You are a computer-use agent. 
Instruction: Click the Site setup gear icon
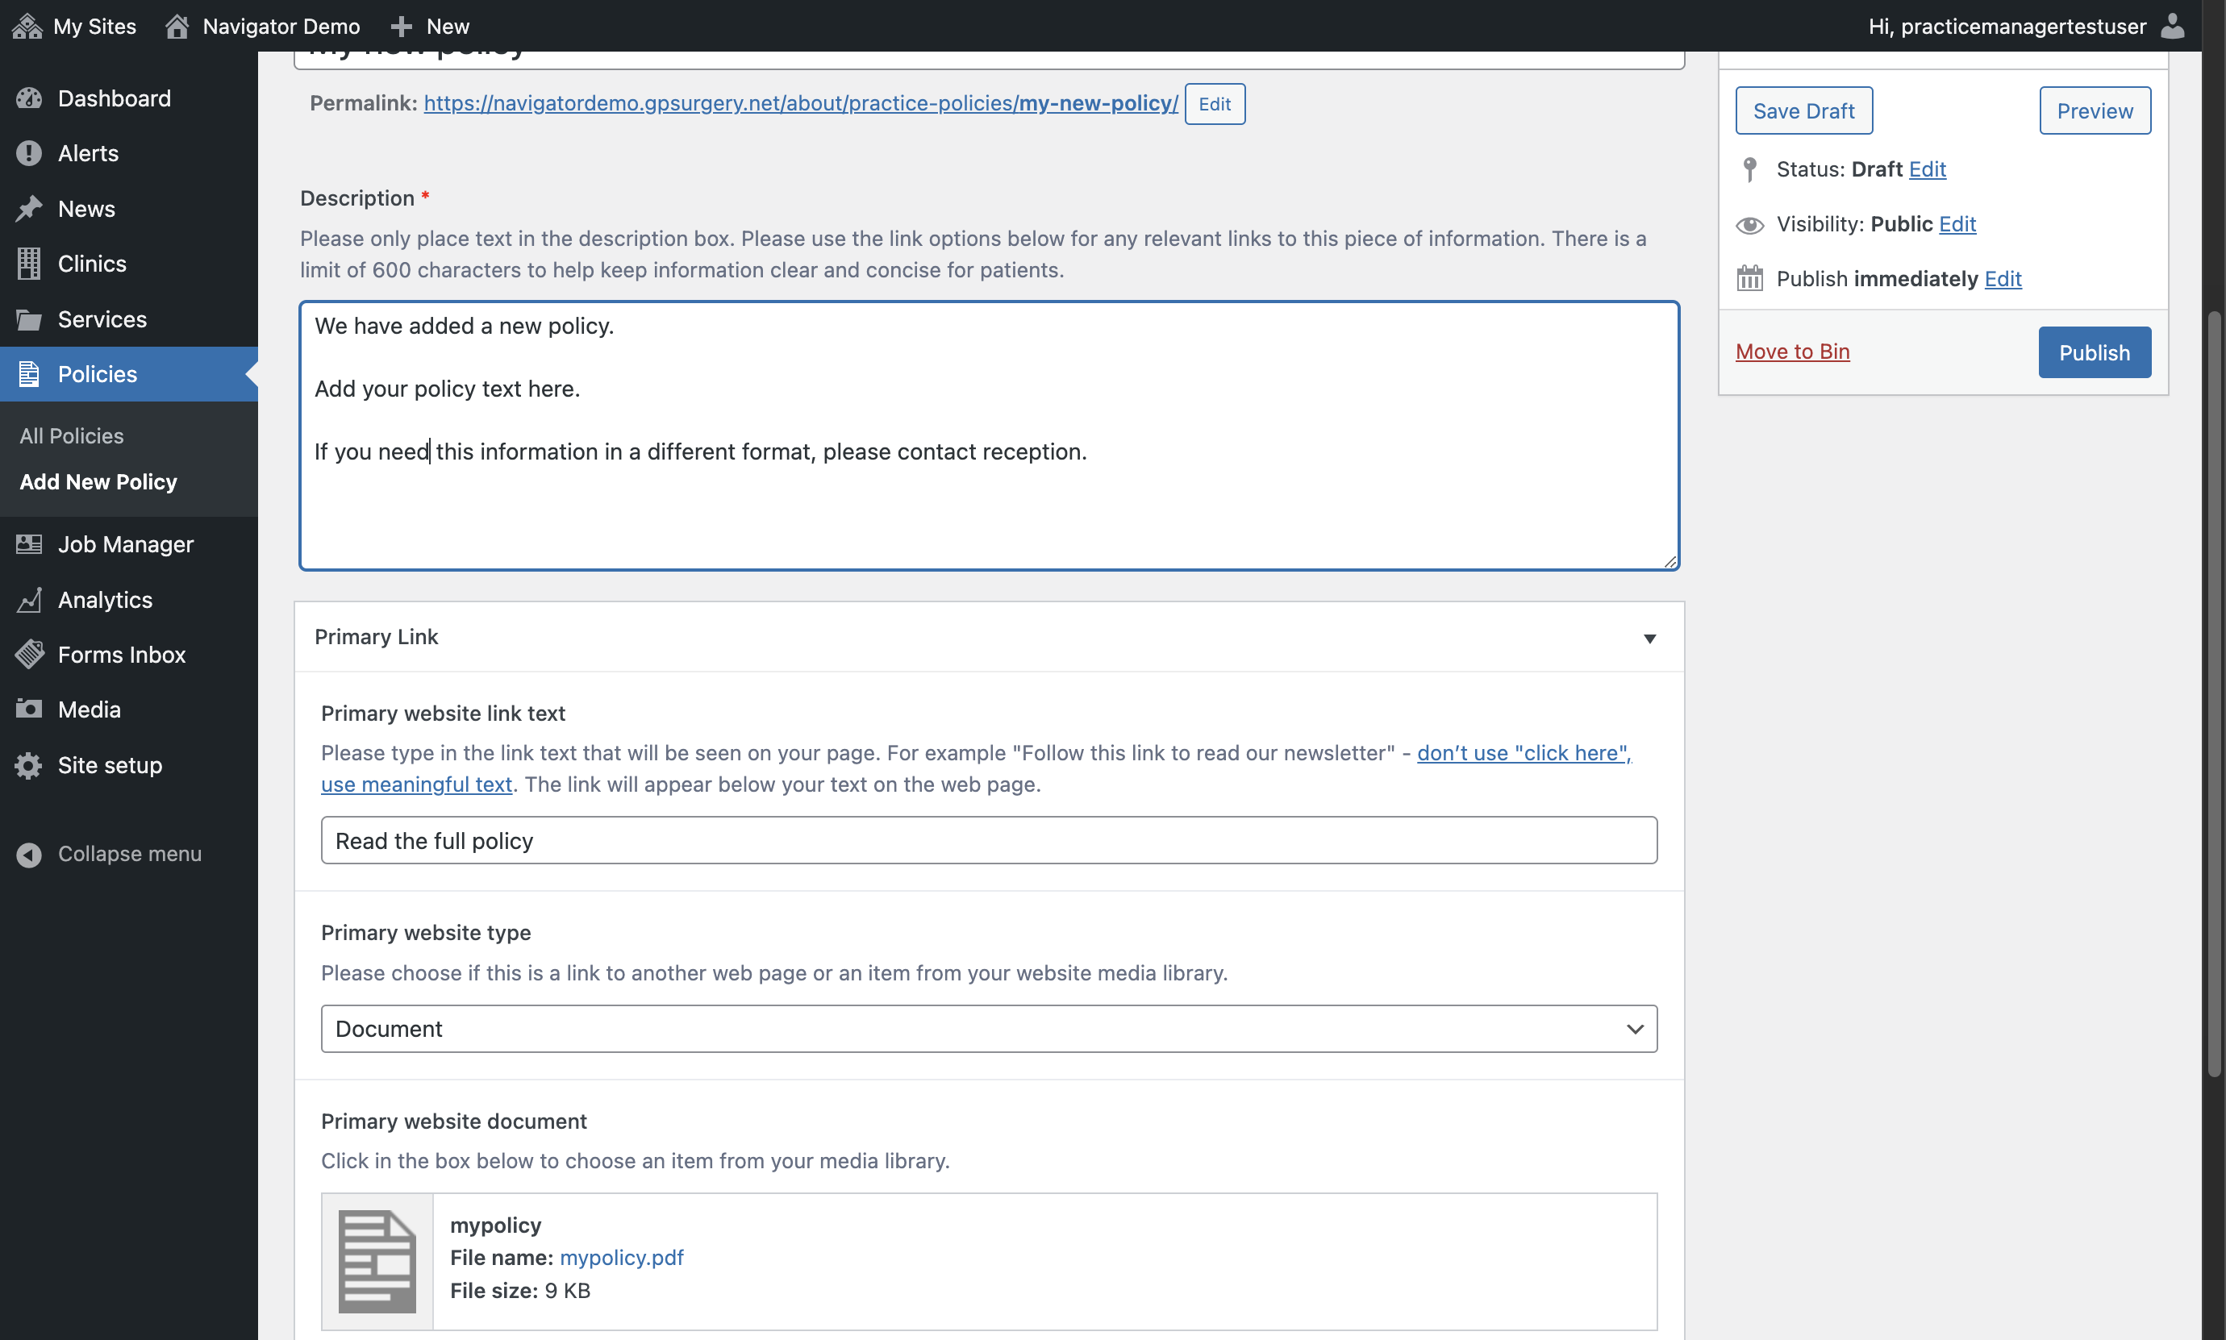(x=29, y=766)
